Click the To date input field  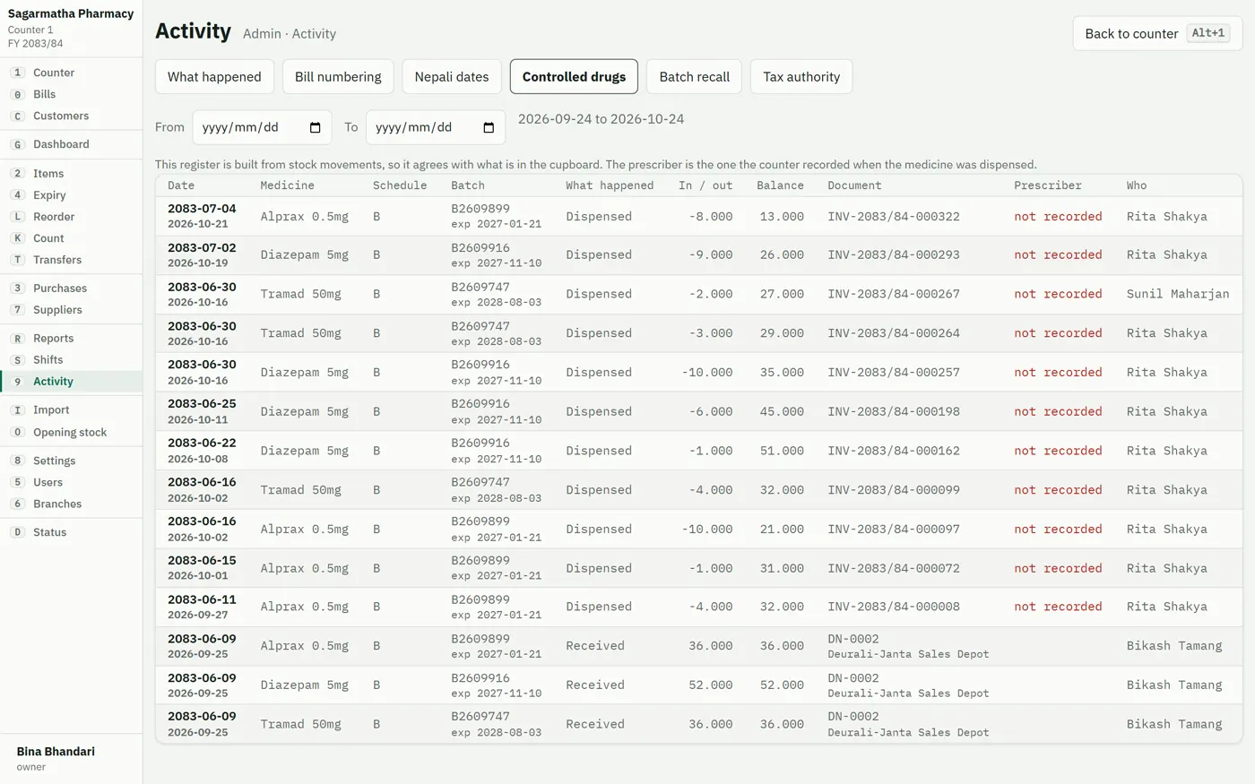click(x=436, y=127)
